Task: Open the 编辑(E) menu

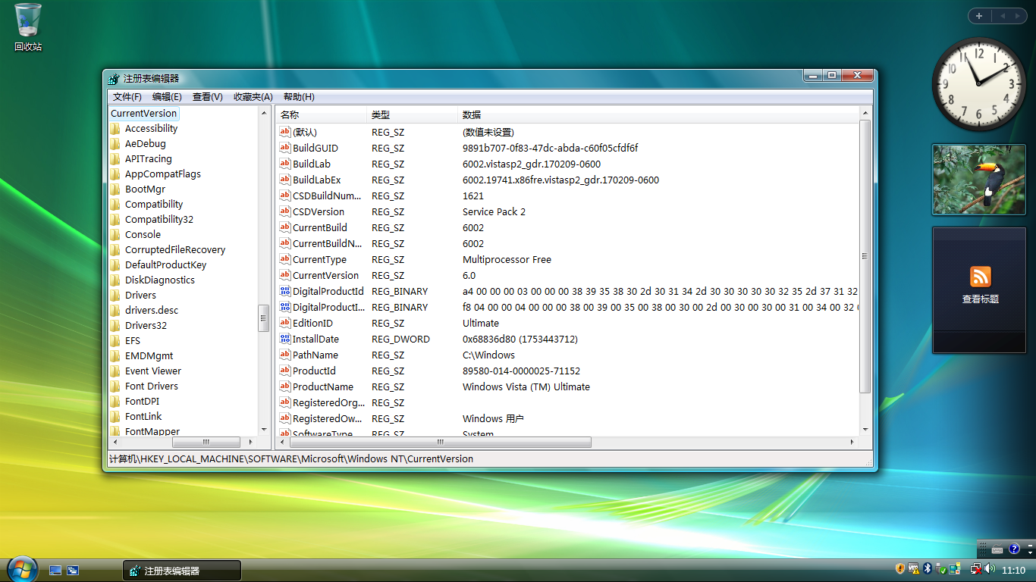Action: click(167, 96)
